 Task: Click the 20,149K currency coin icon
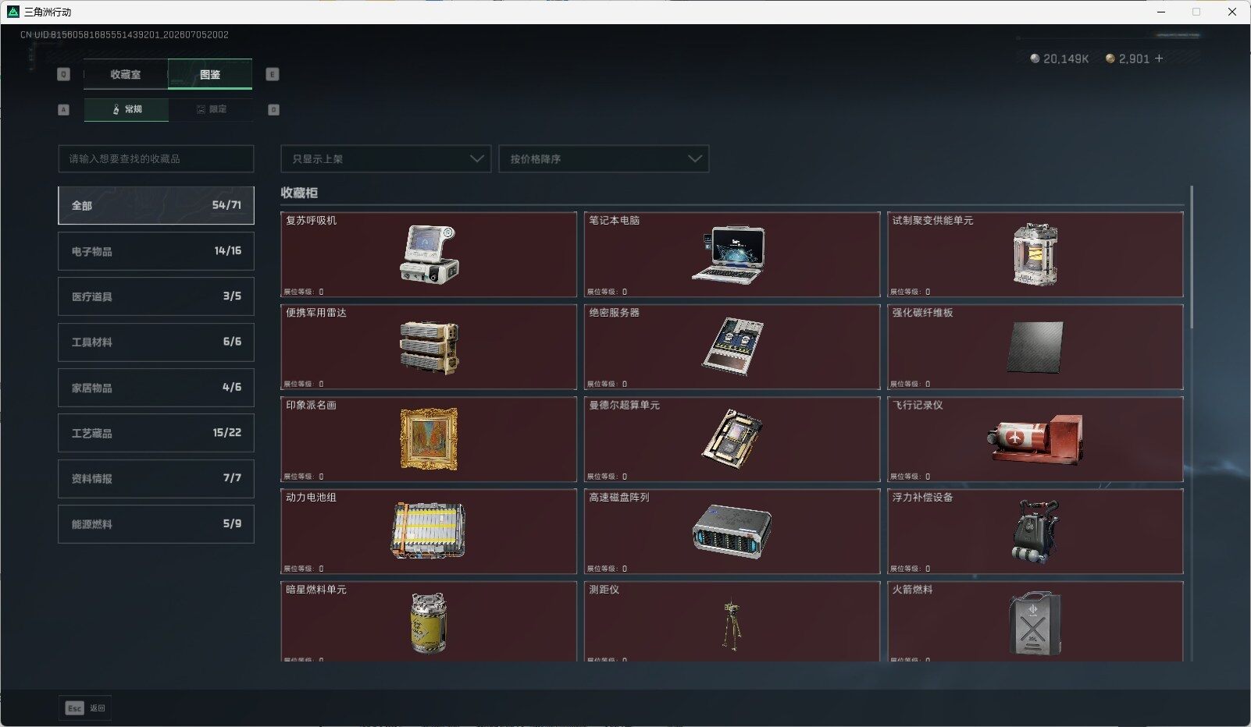point(1035,59)
